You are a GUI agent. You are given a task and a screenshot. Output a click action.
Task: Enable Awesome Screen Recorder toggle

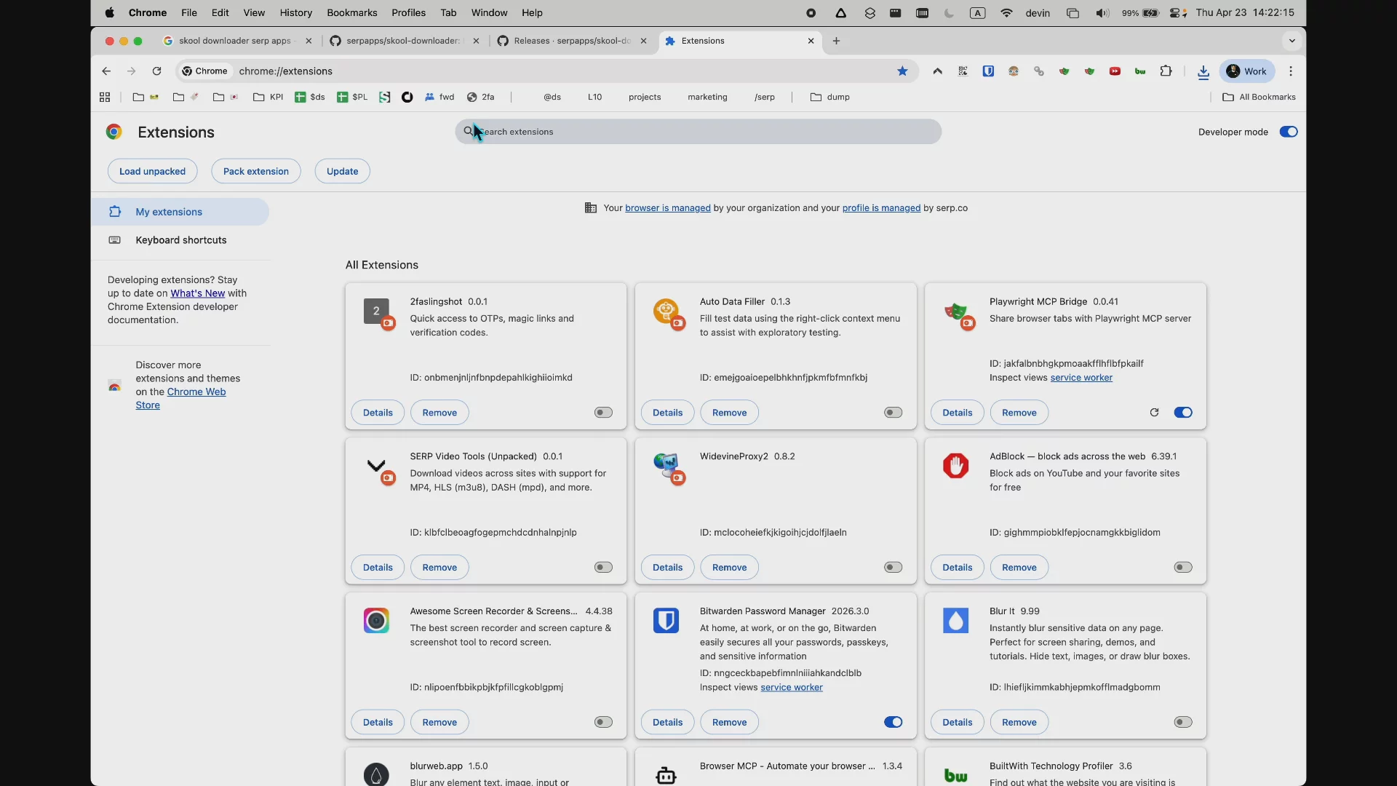603,723
